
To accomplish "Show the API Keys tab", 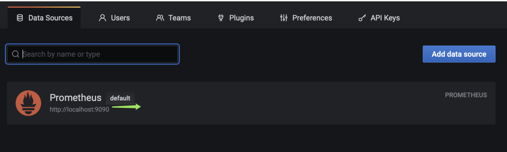I will [379, 18].
